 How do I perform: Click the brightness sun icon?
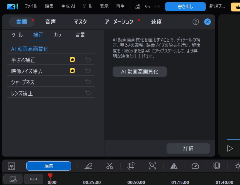(237, 166)
